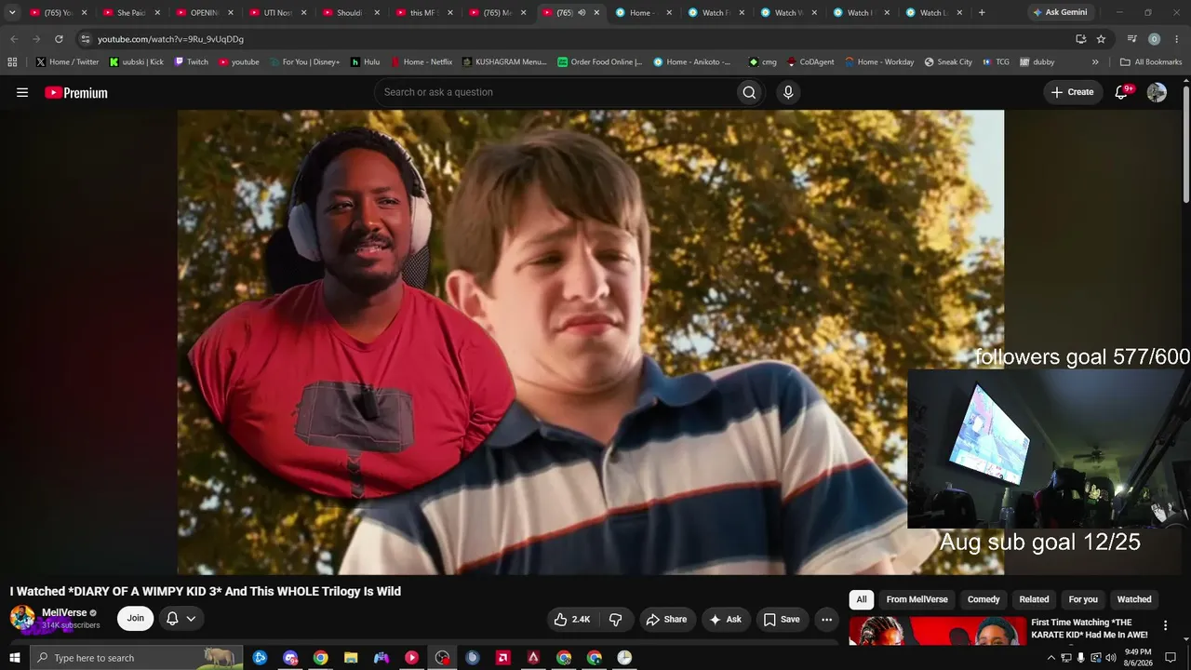Click the browser address bar URL
This screenshot has width=1191, height=670.
[x=170, y=39]
